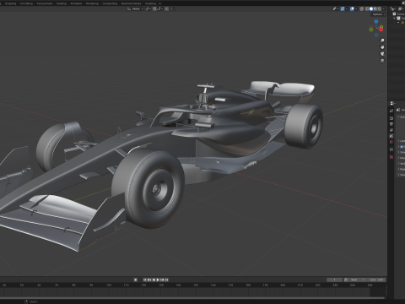Toggle viewport gizmos display

point(343,8)
